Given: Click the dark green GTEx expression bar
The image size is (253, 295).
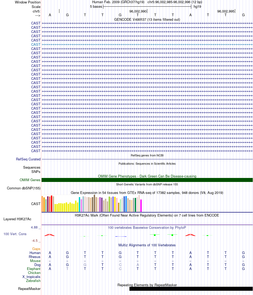Looking at the screenshot, I should click(x=136, y=205).
